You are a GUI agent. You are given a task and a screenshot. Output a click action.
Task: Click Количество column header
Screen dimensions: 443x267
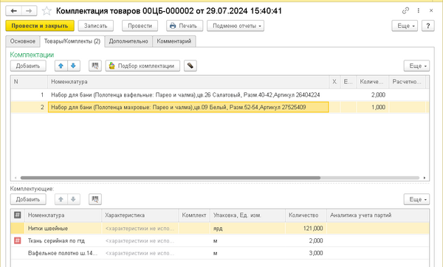click(x=306, y=215)
